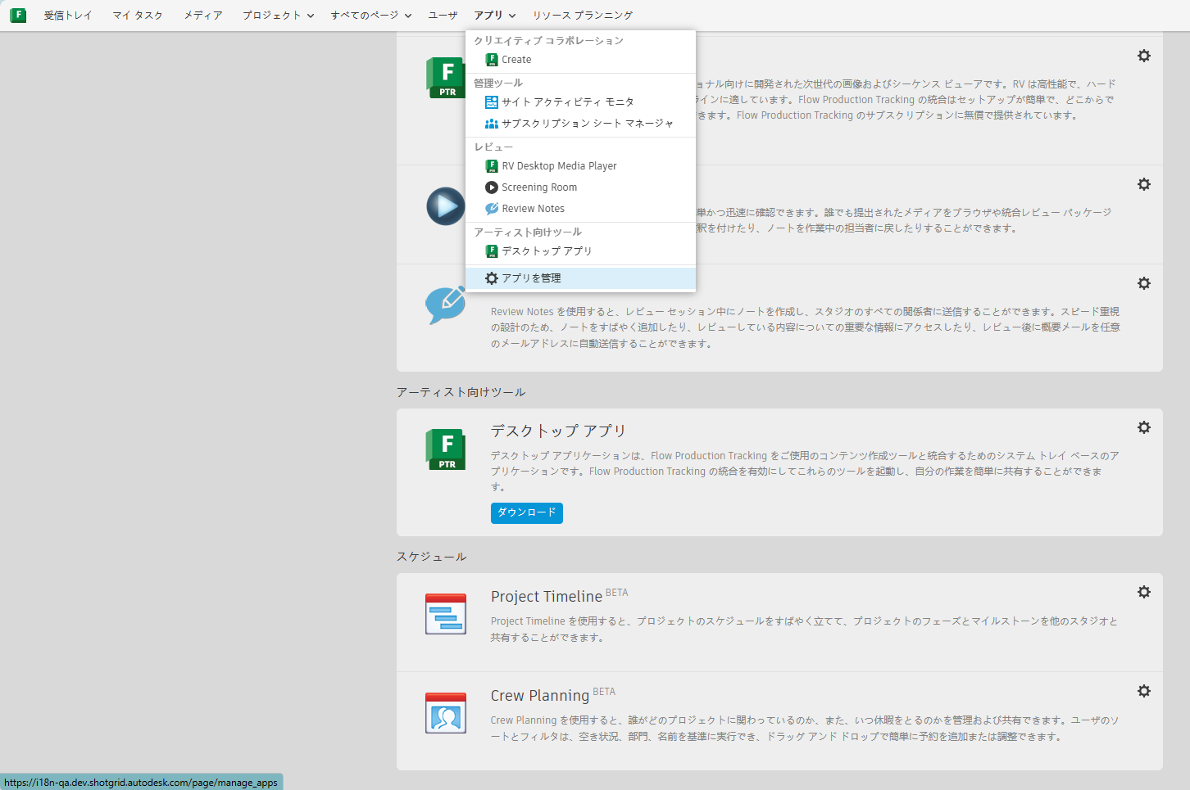This screenshot has height=790, width=1190.
Task: Collapse the アプリ dropdown menu
Action: [x=495, y=16]
